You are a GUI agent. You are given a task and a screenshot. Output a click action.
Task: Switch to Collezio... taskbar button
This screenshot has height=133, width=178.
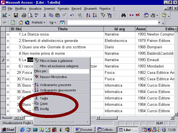pos(106,130)
